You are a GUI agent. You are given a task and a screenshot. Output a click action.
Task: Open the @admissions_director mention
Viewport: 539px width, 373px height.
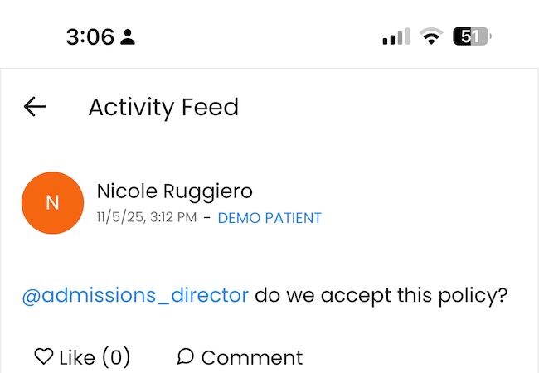point(134,295)
